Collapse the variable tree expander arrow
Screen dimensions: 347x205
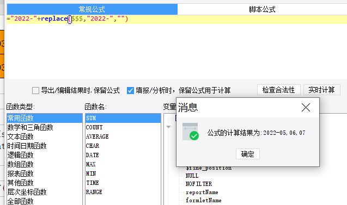(x=168, y=127)
